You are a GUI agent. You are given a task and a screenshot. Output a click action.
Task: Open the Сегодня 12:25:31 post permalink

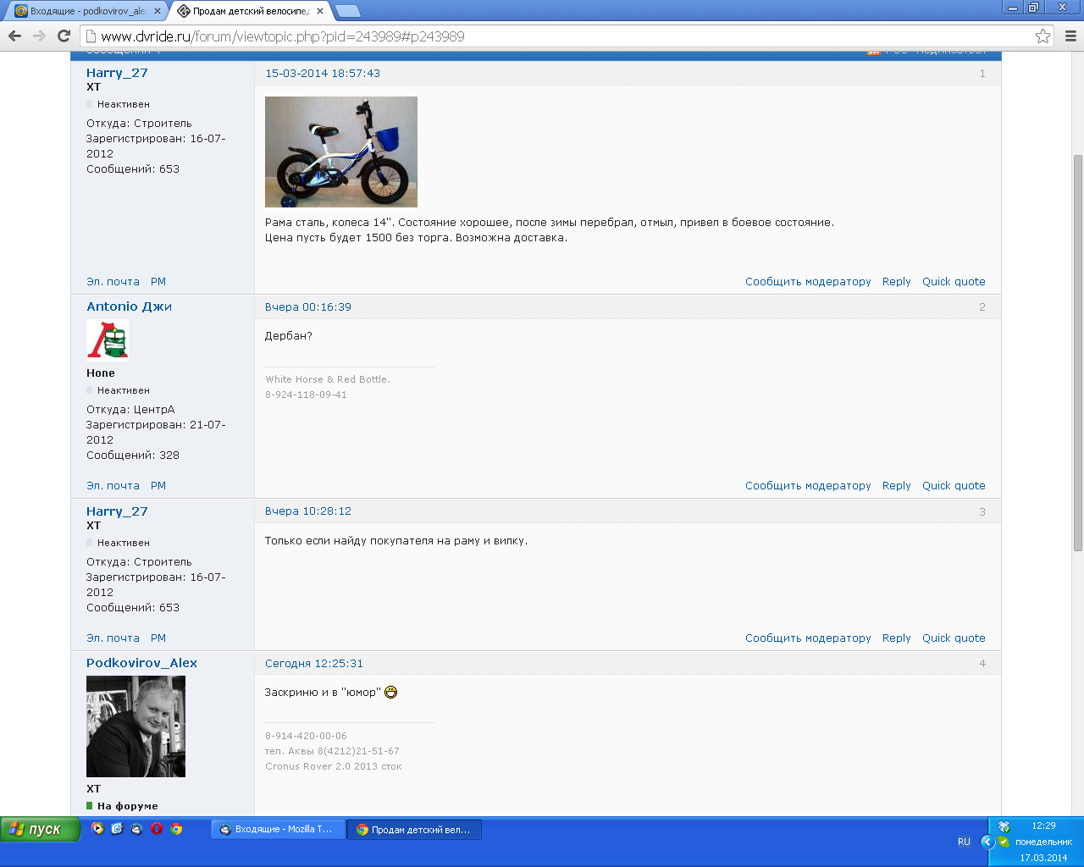314,664
